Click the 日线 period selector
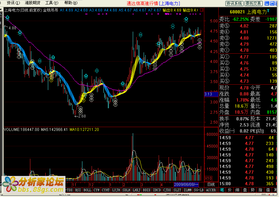This screenshot has height=197, width=279. tap(211, 184)
